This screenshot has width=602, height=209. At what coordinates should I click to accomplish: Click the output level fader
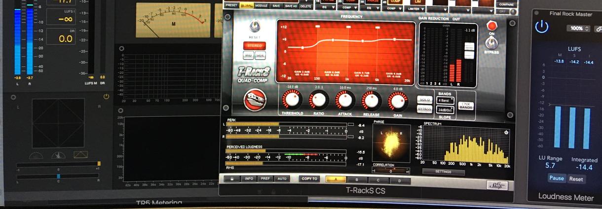pyautogui.click(x=469, y=50)
